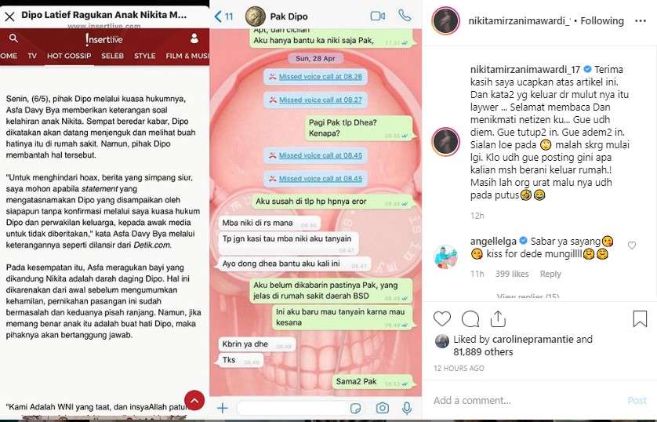The width and height of the screenshot is (657, 422).
Task: Tap the red scroll-to-top chevron button
Action: pos(194,401)
